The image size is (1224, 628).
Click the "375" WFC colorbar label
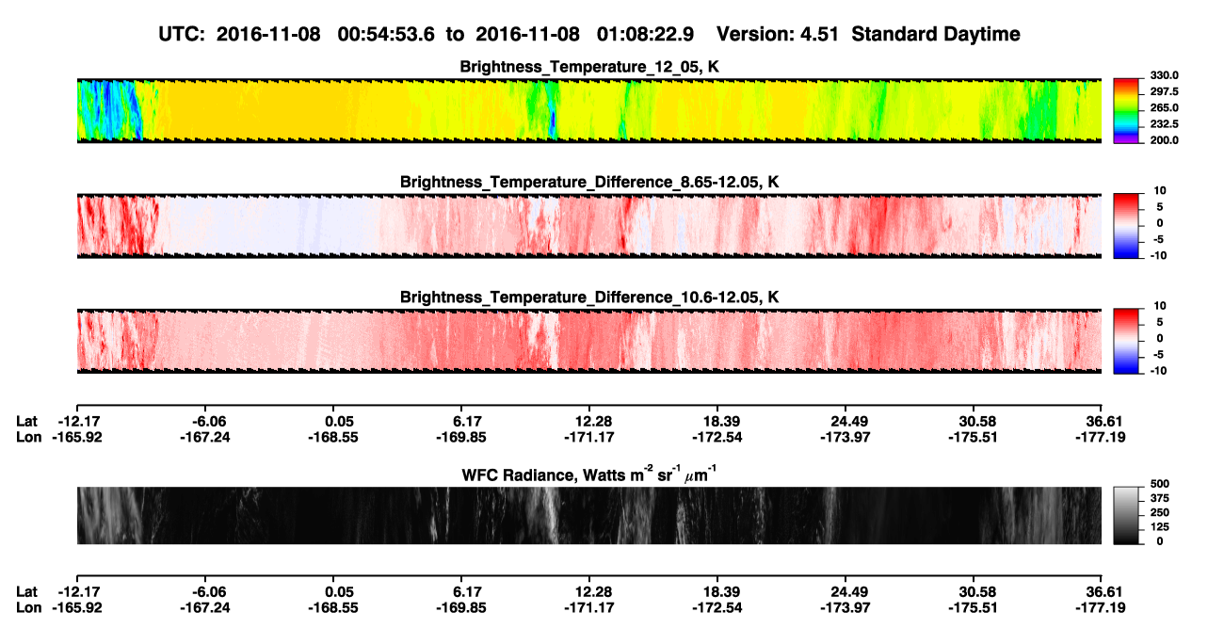click(1159, 500)
